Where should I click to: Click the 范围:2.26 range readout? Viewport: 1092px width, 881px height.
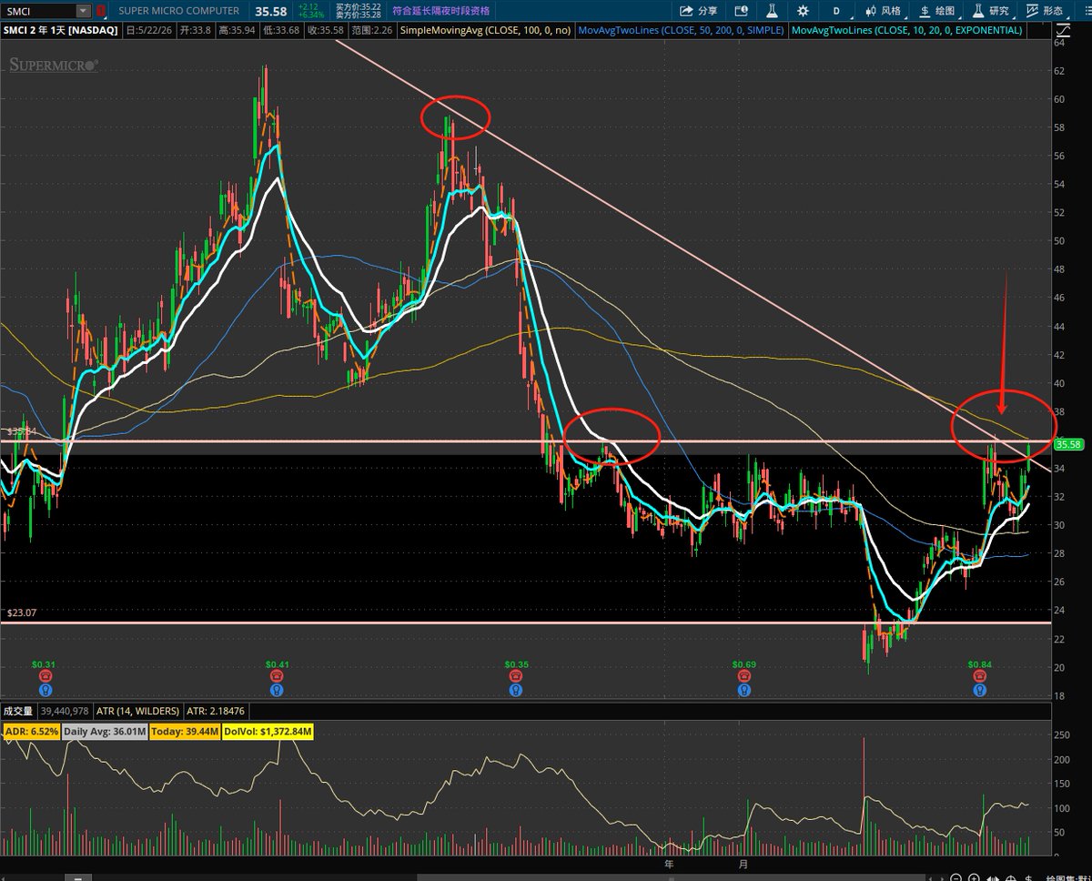372,30
